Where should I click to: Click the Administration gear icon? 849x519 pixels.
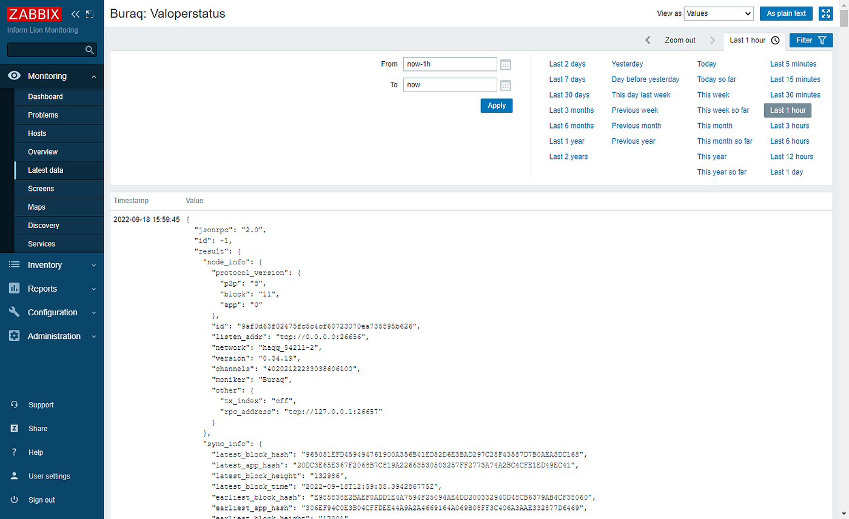pos(15,336)
